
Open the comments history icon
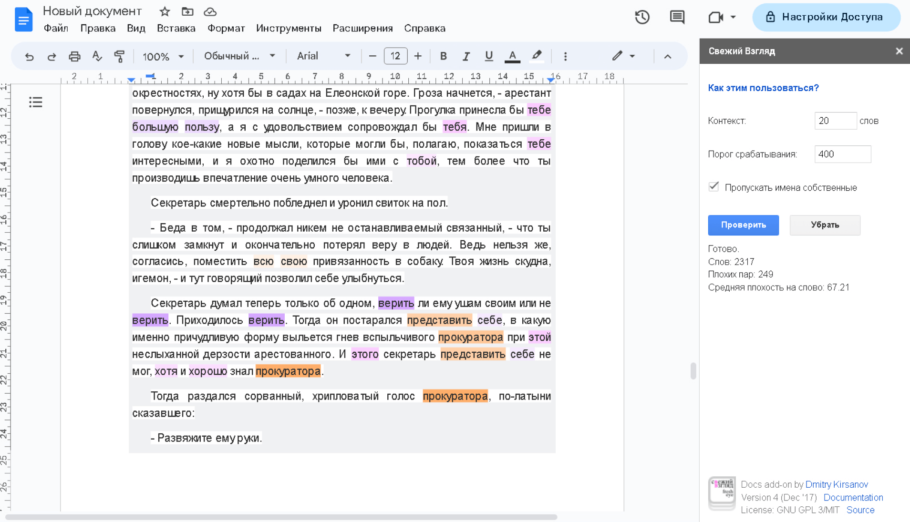tap(677, 18)
